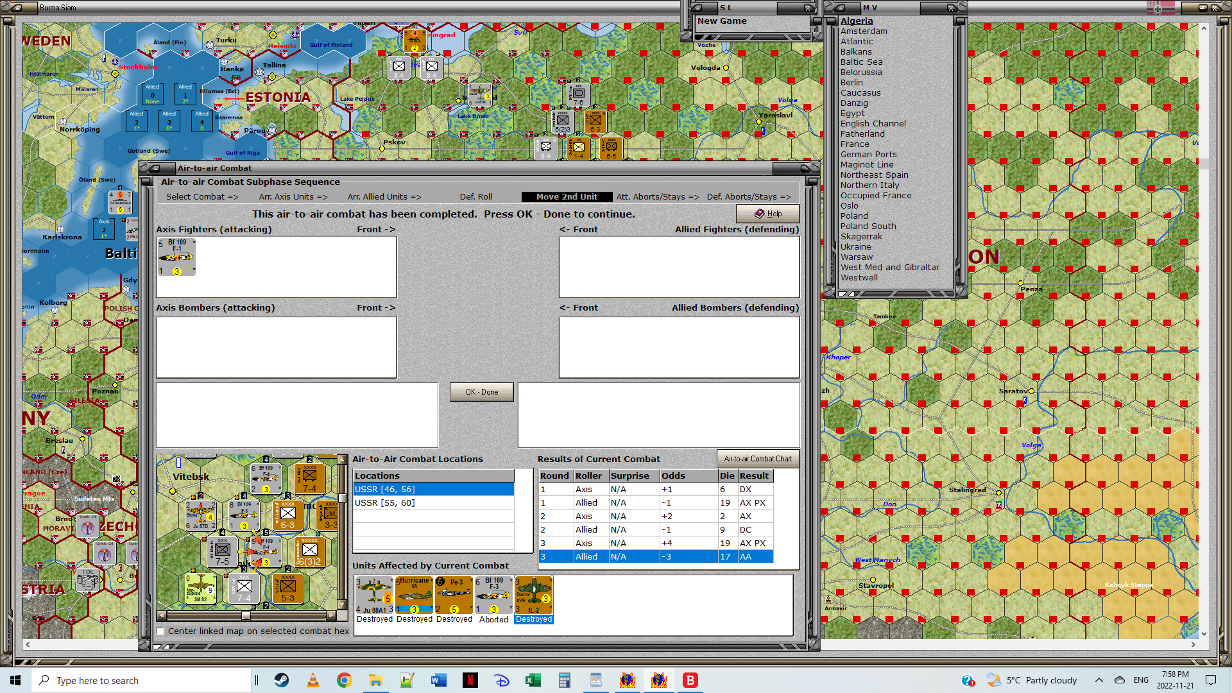
Task: Open Netflix from the taskbar
Action: coord(470,680)
